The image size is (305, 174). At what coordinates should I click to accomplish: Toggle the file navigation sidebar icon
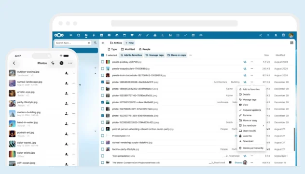click(x=103, y=43)
